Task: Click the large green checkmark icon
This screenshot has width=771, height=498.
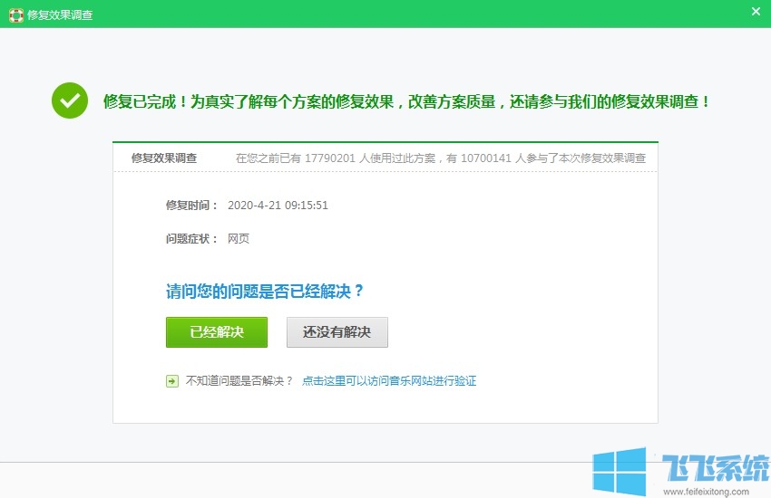Action: pyautogui.click(x=70, y=101)
